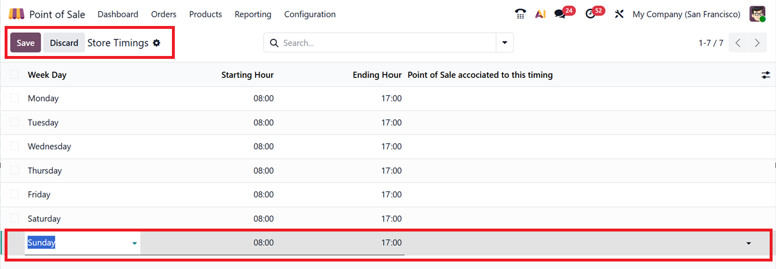Screen dimensions: 776x269
Task: Click into the Search input field
Action: (387, 43)
